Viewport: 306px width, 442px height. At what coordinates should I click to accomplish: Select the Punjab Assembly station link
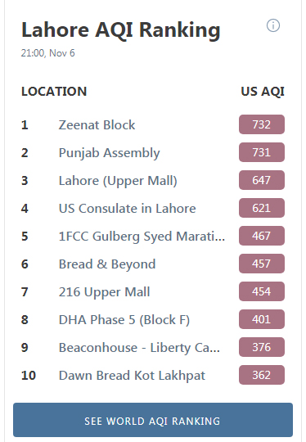pos(109,153)
